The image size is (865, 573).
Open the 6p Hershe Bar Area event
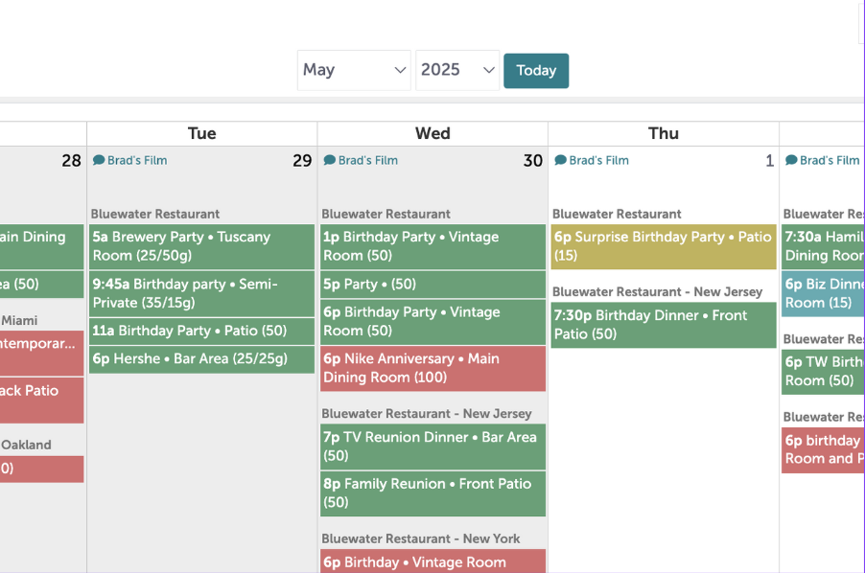[x=201, y=359]
